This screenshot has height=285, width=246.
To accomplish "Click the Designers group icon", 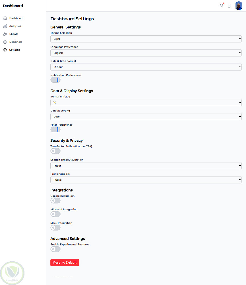I will click(5, 42).
